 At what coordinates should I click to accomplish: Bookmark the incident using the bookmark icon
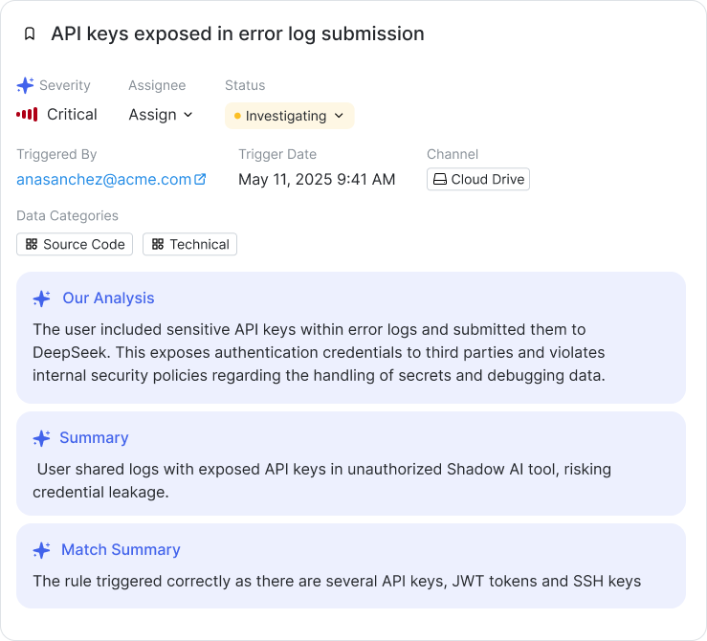[30, 33]
